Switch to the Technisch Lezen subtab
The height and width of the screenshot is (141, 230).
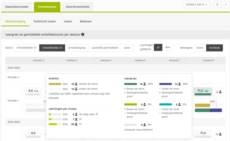[44, 21]
